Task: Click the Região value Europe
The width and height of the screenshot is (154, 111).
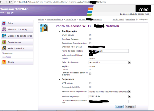Action: pyautogui.click(x=92, y=66)
